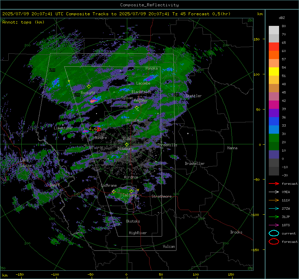The height and width of the screenshot is (279, 299).
Task: Click the red forecast arrow in legend
Action: (274, 183)
